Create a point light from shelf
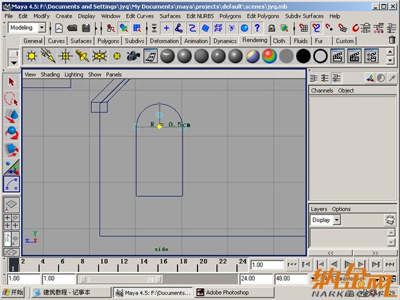Image resolution: width=400 pixels, height=300 pixels. pyautogui.click(x=31, y=56)
